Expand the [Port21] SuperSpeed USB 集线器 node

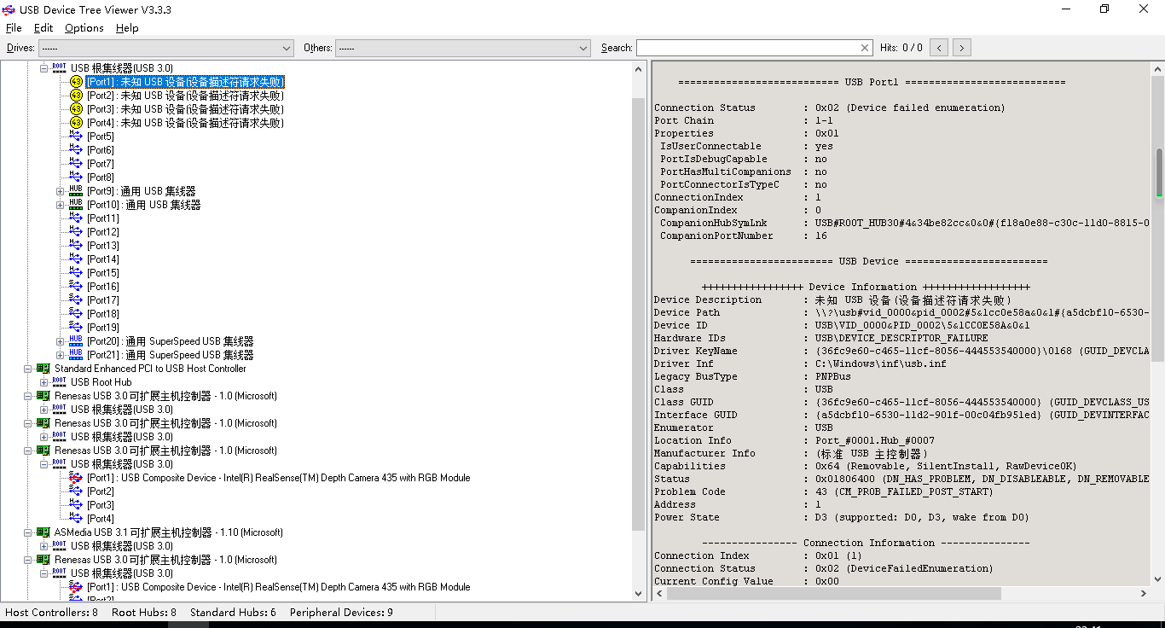click(x=61, y=355)
